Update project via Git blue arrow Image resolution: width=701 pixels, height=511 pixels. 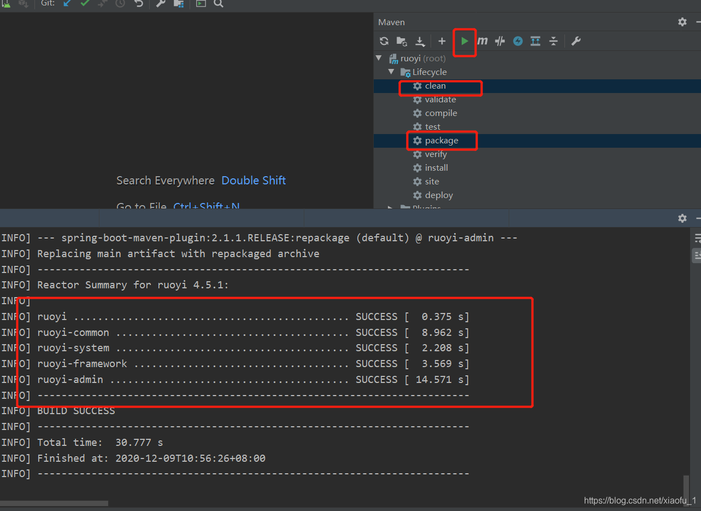coord(67,3)
